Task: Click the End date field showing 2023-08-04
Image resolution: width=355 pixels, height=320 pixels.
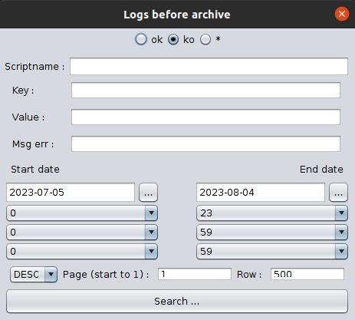Action: (x=261, y=193)
